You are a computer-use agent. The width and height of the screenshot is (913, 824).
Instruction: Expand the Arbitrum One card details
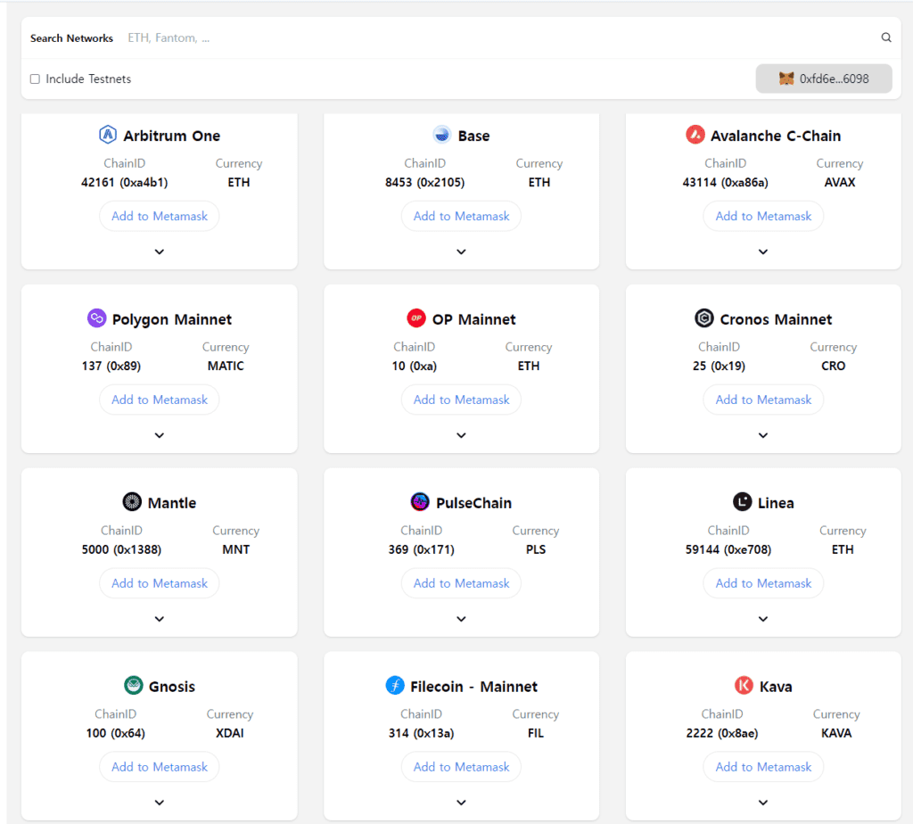159,251
